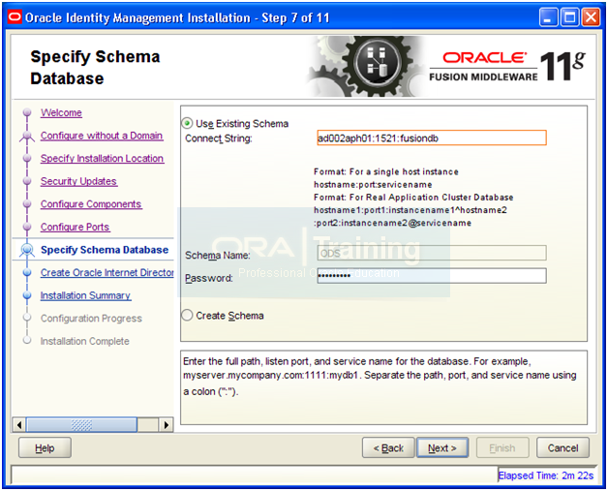Click the left arrow of navigation scrollbar
The image size is (608, 491).
click(19, 425)
